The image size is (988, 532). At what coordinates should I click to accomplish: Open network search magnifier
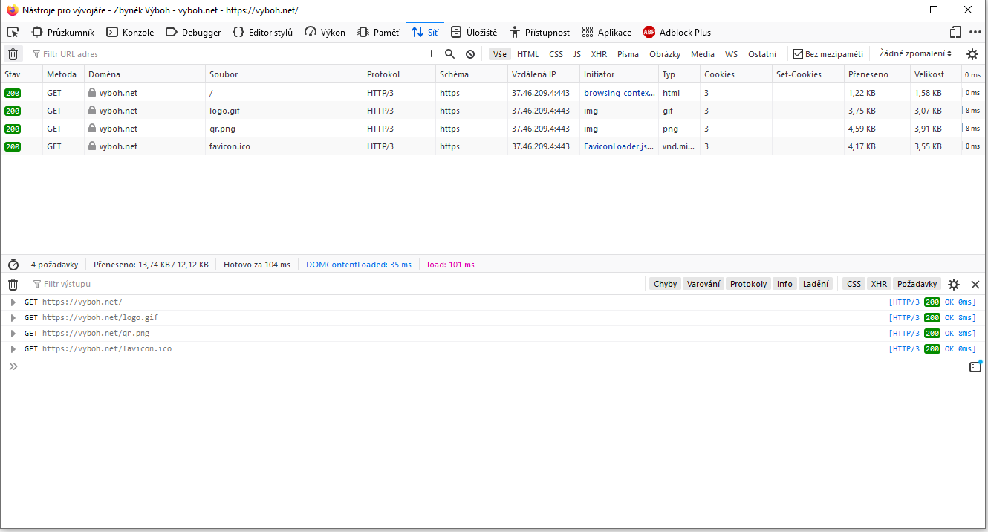point(449,54)
